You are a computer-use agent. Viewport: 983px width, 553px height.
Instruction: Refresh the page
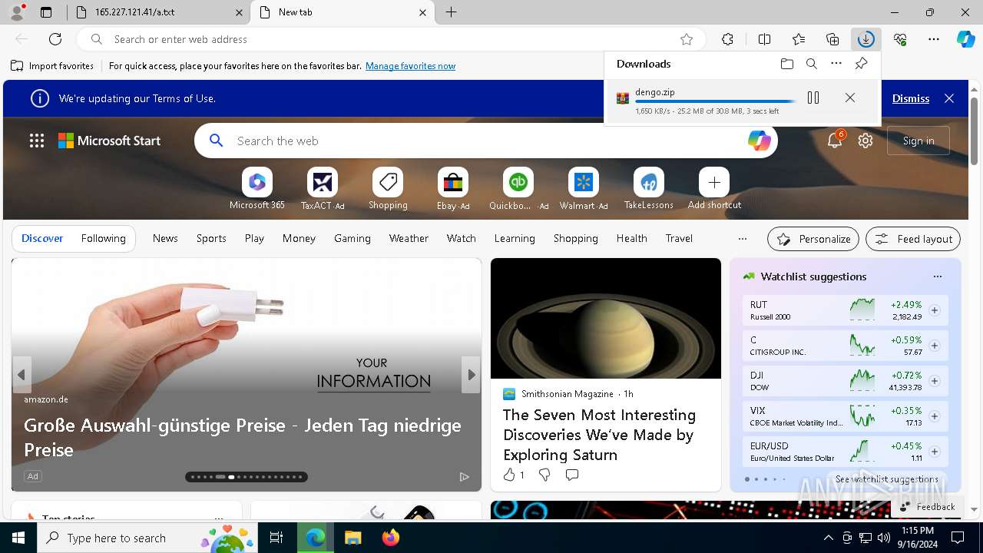click(55, 39)
